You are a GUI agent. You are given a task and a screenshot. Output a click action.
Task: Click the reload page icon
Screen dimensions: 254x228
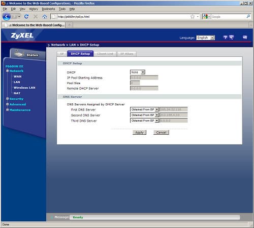[x=26, y=17]
